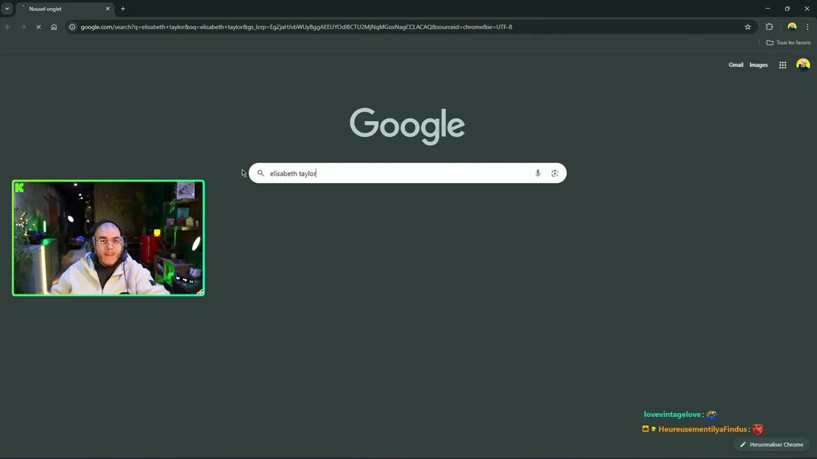
Task: Click the browser forward arrow
Action: [x=23, y=27]
